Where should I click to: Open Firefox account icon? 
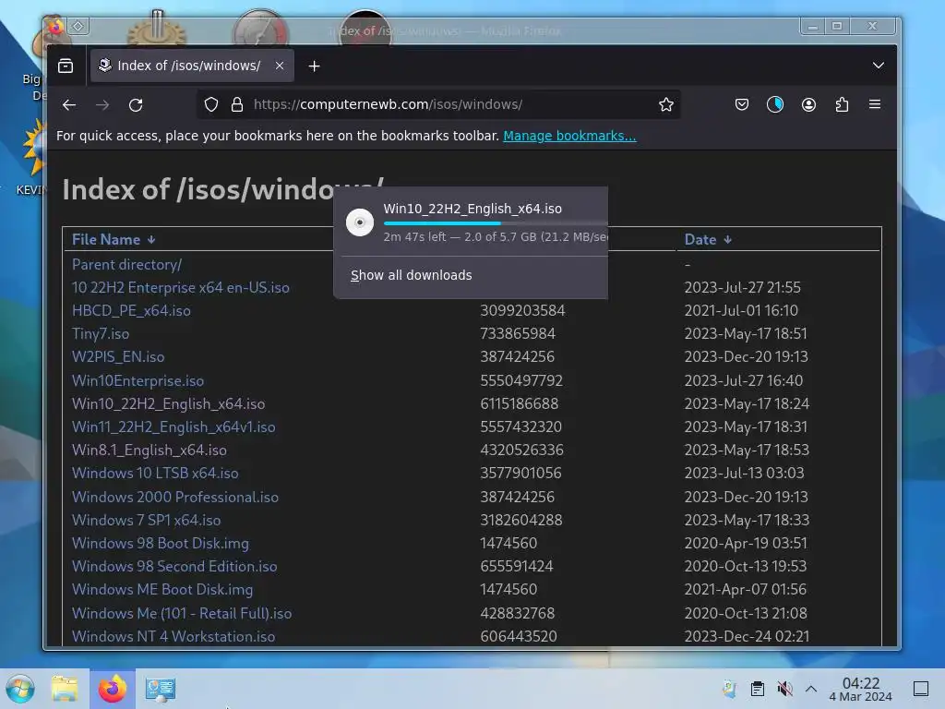pyautogui.click(x=808, y=104)
